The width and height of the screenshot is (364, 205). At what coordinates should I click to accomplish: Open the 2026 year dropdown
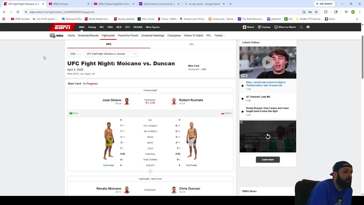(75, 54)
